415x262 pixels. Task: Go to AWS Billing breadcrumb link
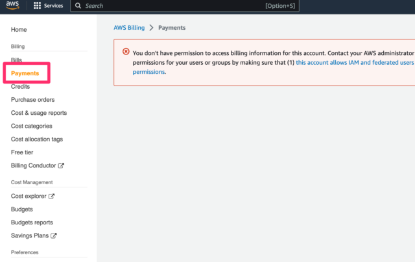(x=129, y=27)
